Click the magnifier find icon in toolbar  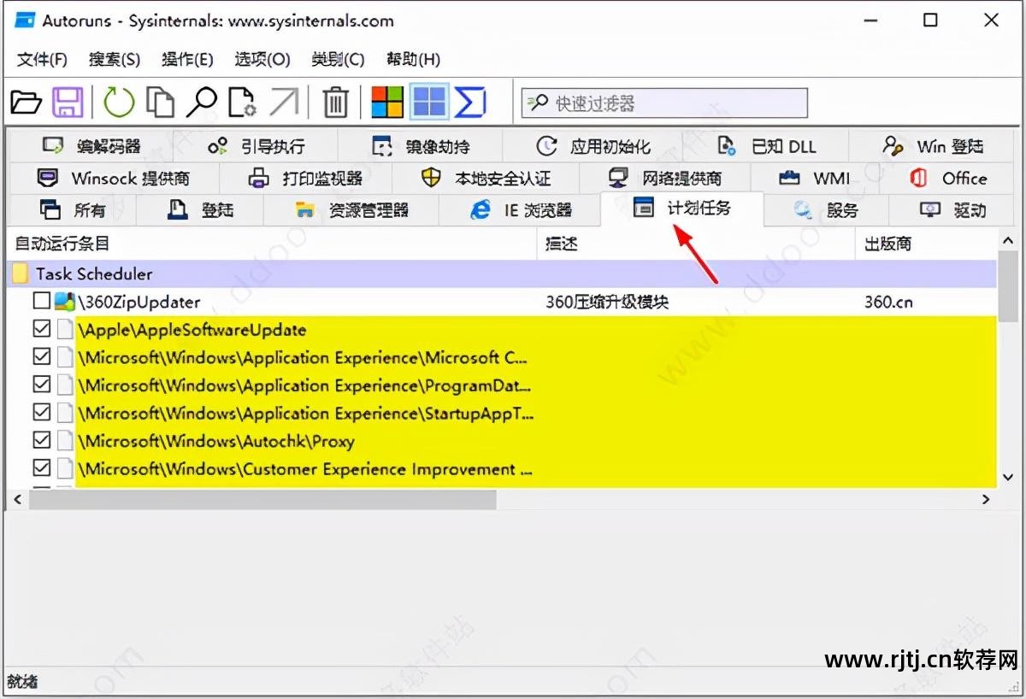[202, 103]
